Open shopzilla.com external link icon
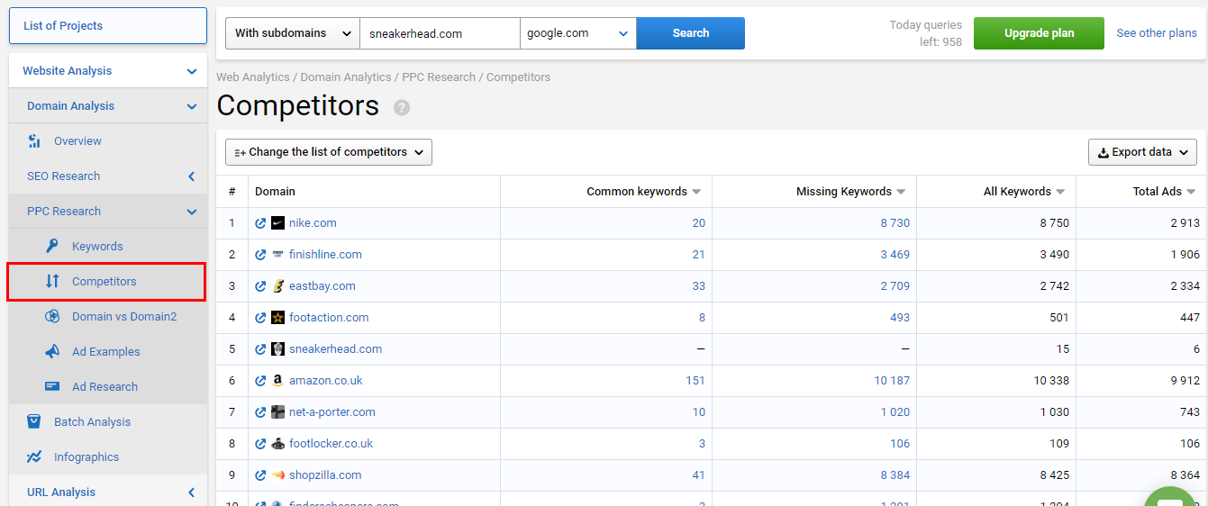The width and height of the screenshot is (1208, 506). click(x=260, y=475)
